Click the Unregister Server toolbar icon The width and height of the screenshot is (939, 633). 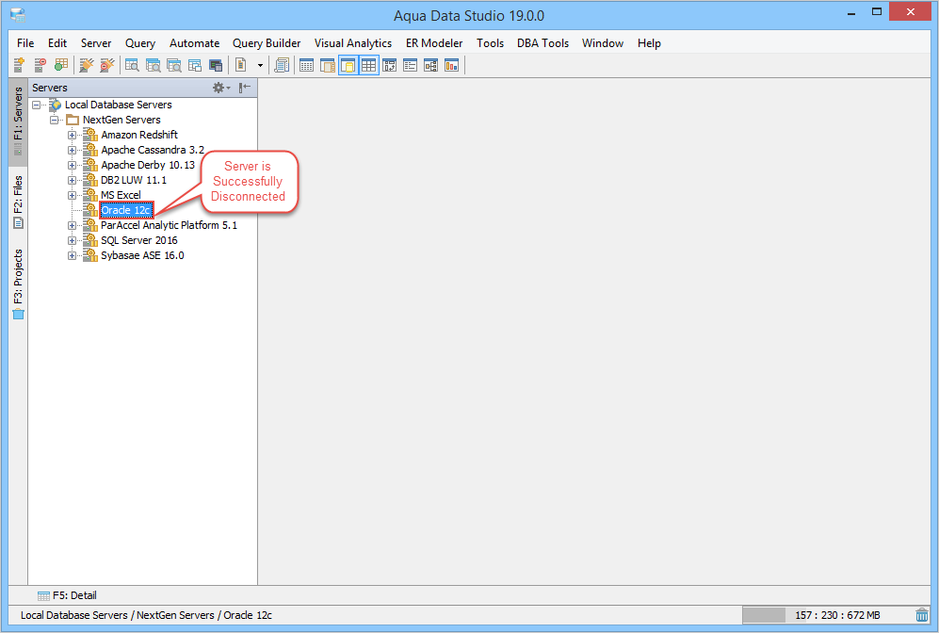[x=40, y=65]
